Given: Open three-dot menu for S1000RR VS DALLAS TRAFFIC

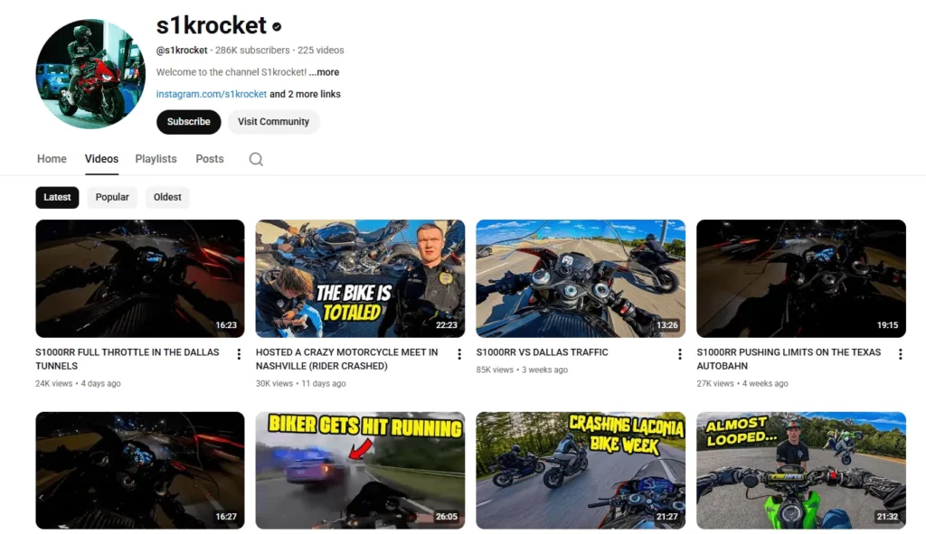Looking at the screenshot, I should [680, 354].
